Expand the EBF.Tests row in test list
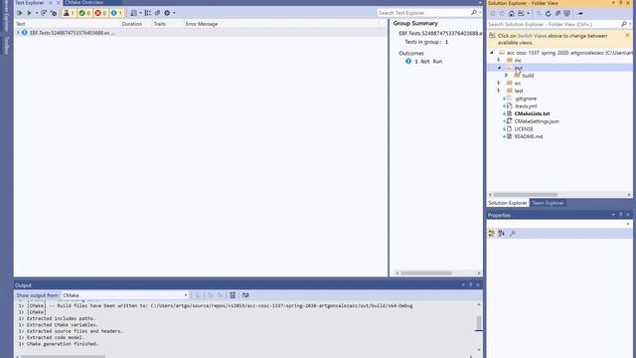The height and width of the screenshot is (358, 636). click(x=18, y=33)
